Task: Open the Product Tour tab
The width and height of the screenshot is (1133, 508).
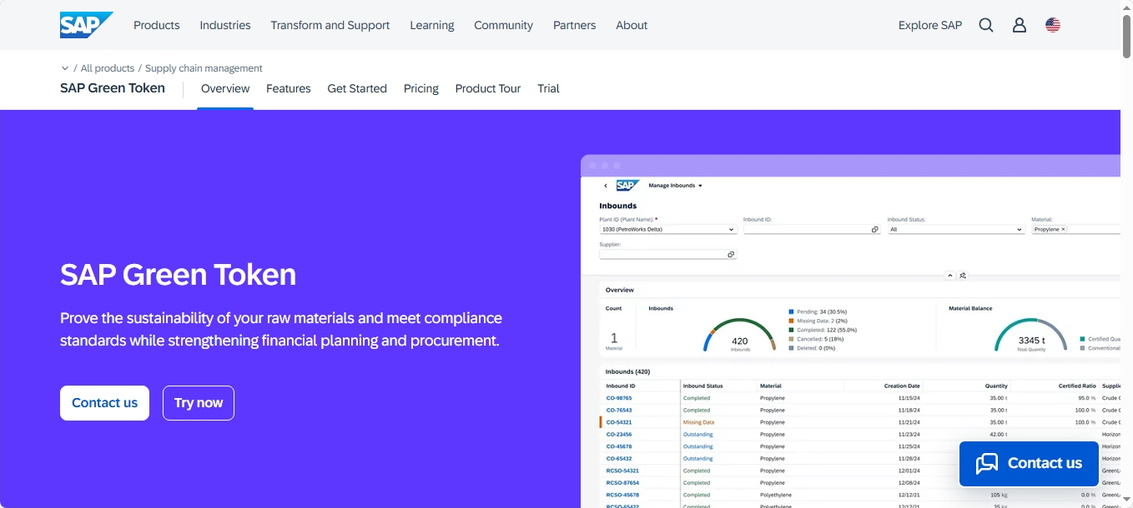Action: pos(488,88)
